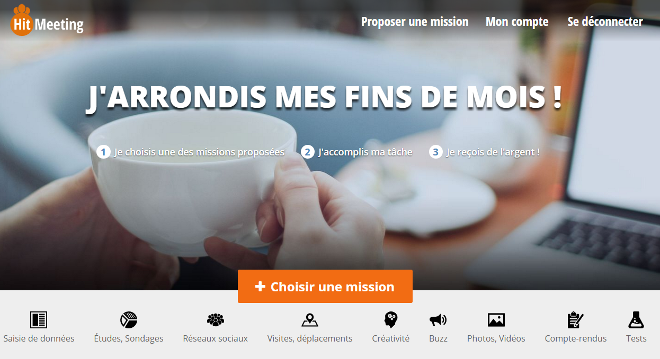Screen dimensions: 660x359
Task: Click the Hit Meeting logo
Action: [47, 20]
